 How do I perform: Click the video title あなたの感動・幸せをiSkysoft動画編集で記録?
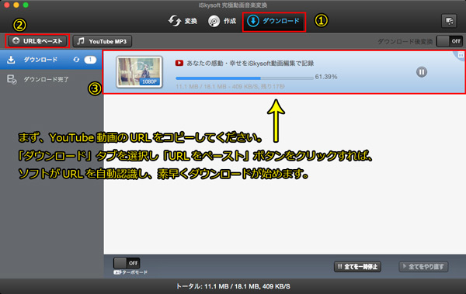[x=250, y=64]
